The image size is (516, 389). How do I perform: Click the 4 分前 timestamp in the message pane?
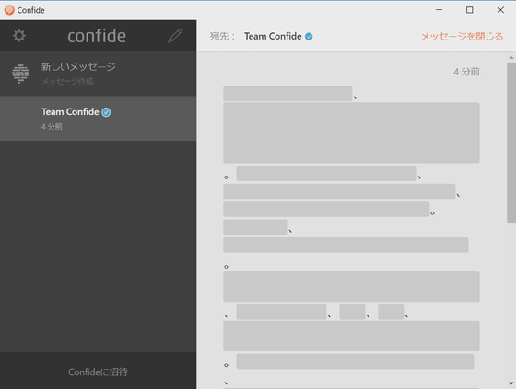click(466, 72)
